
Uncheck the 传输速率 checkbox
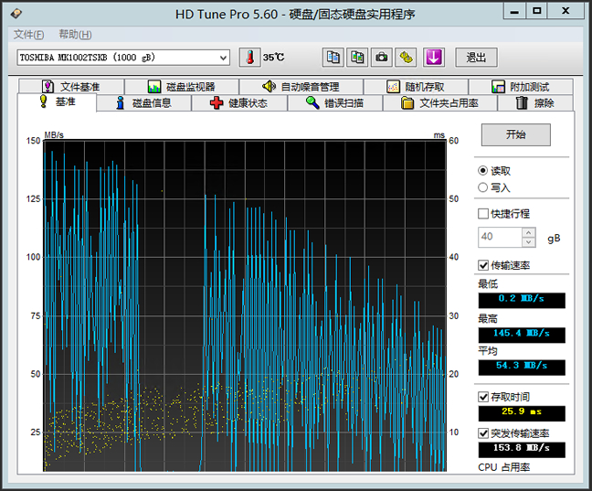coord(483,265)
